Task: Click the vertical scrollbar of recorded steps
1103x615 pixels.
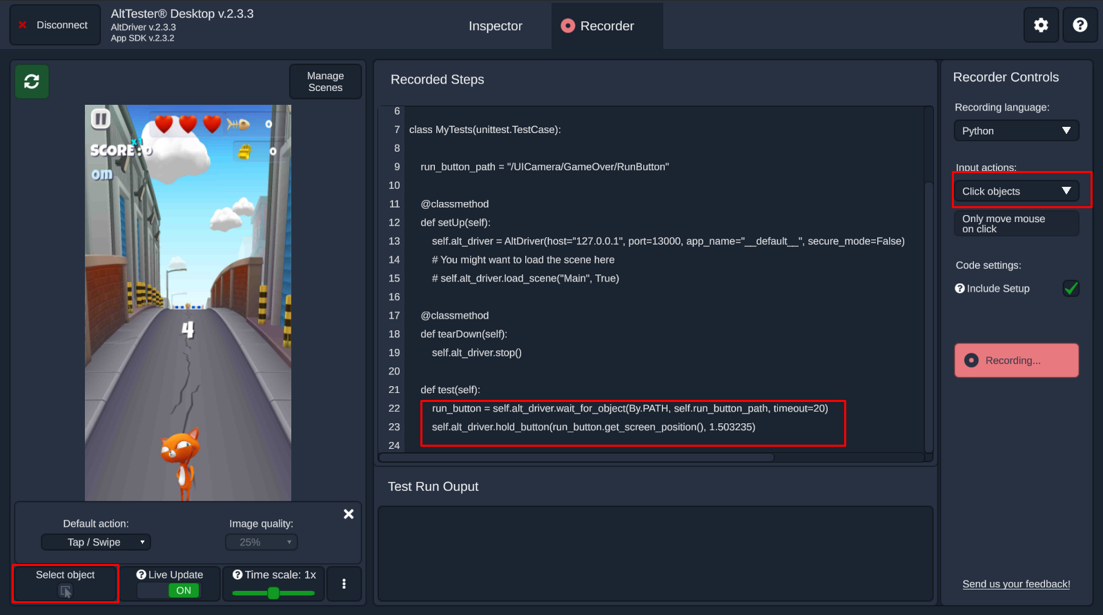Action: click(x=928, y=317)
